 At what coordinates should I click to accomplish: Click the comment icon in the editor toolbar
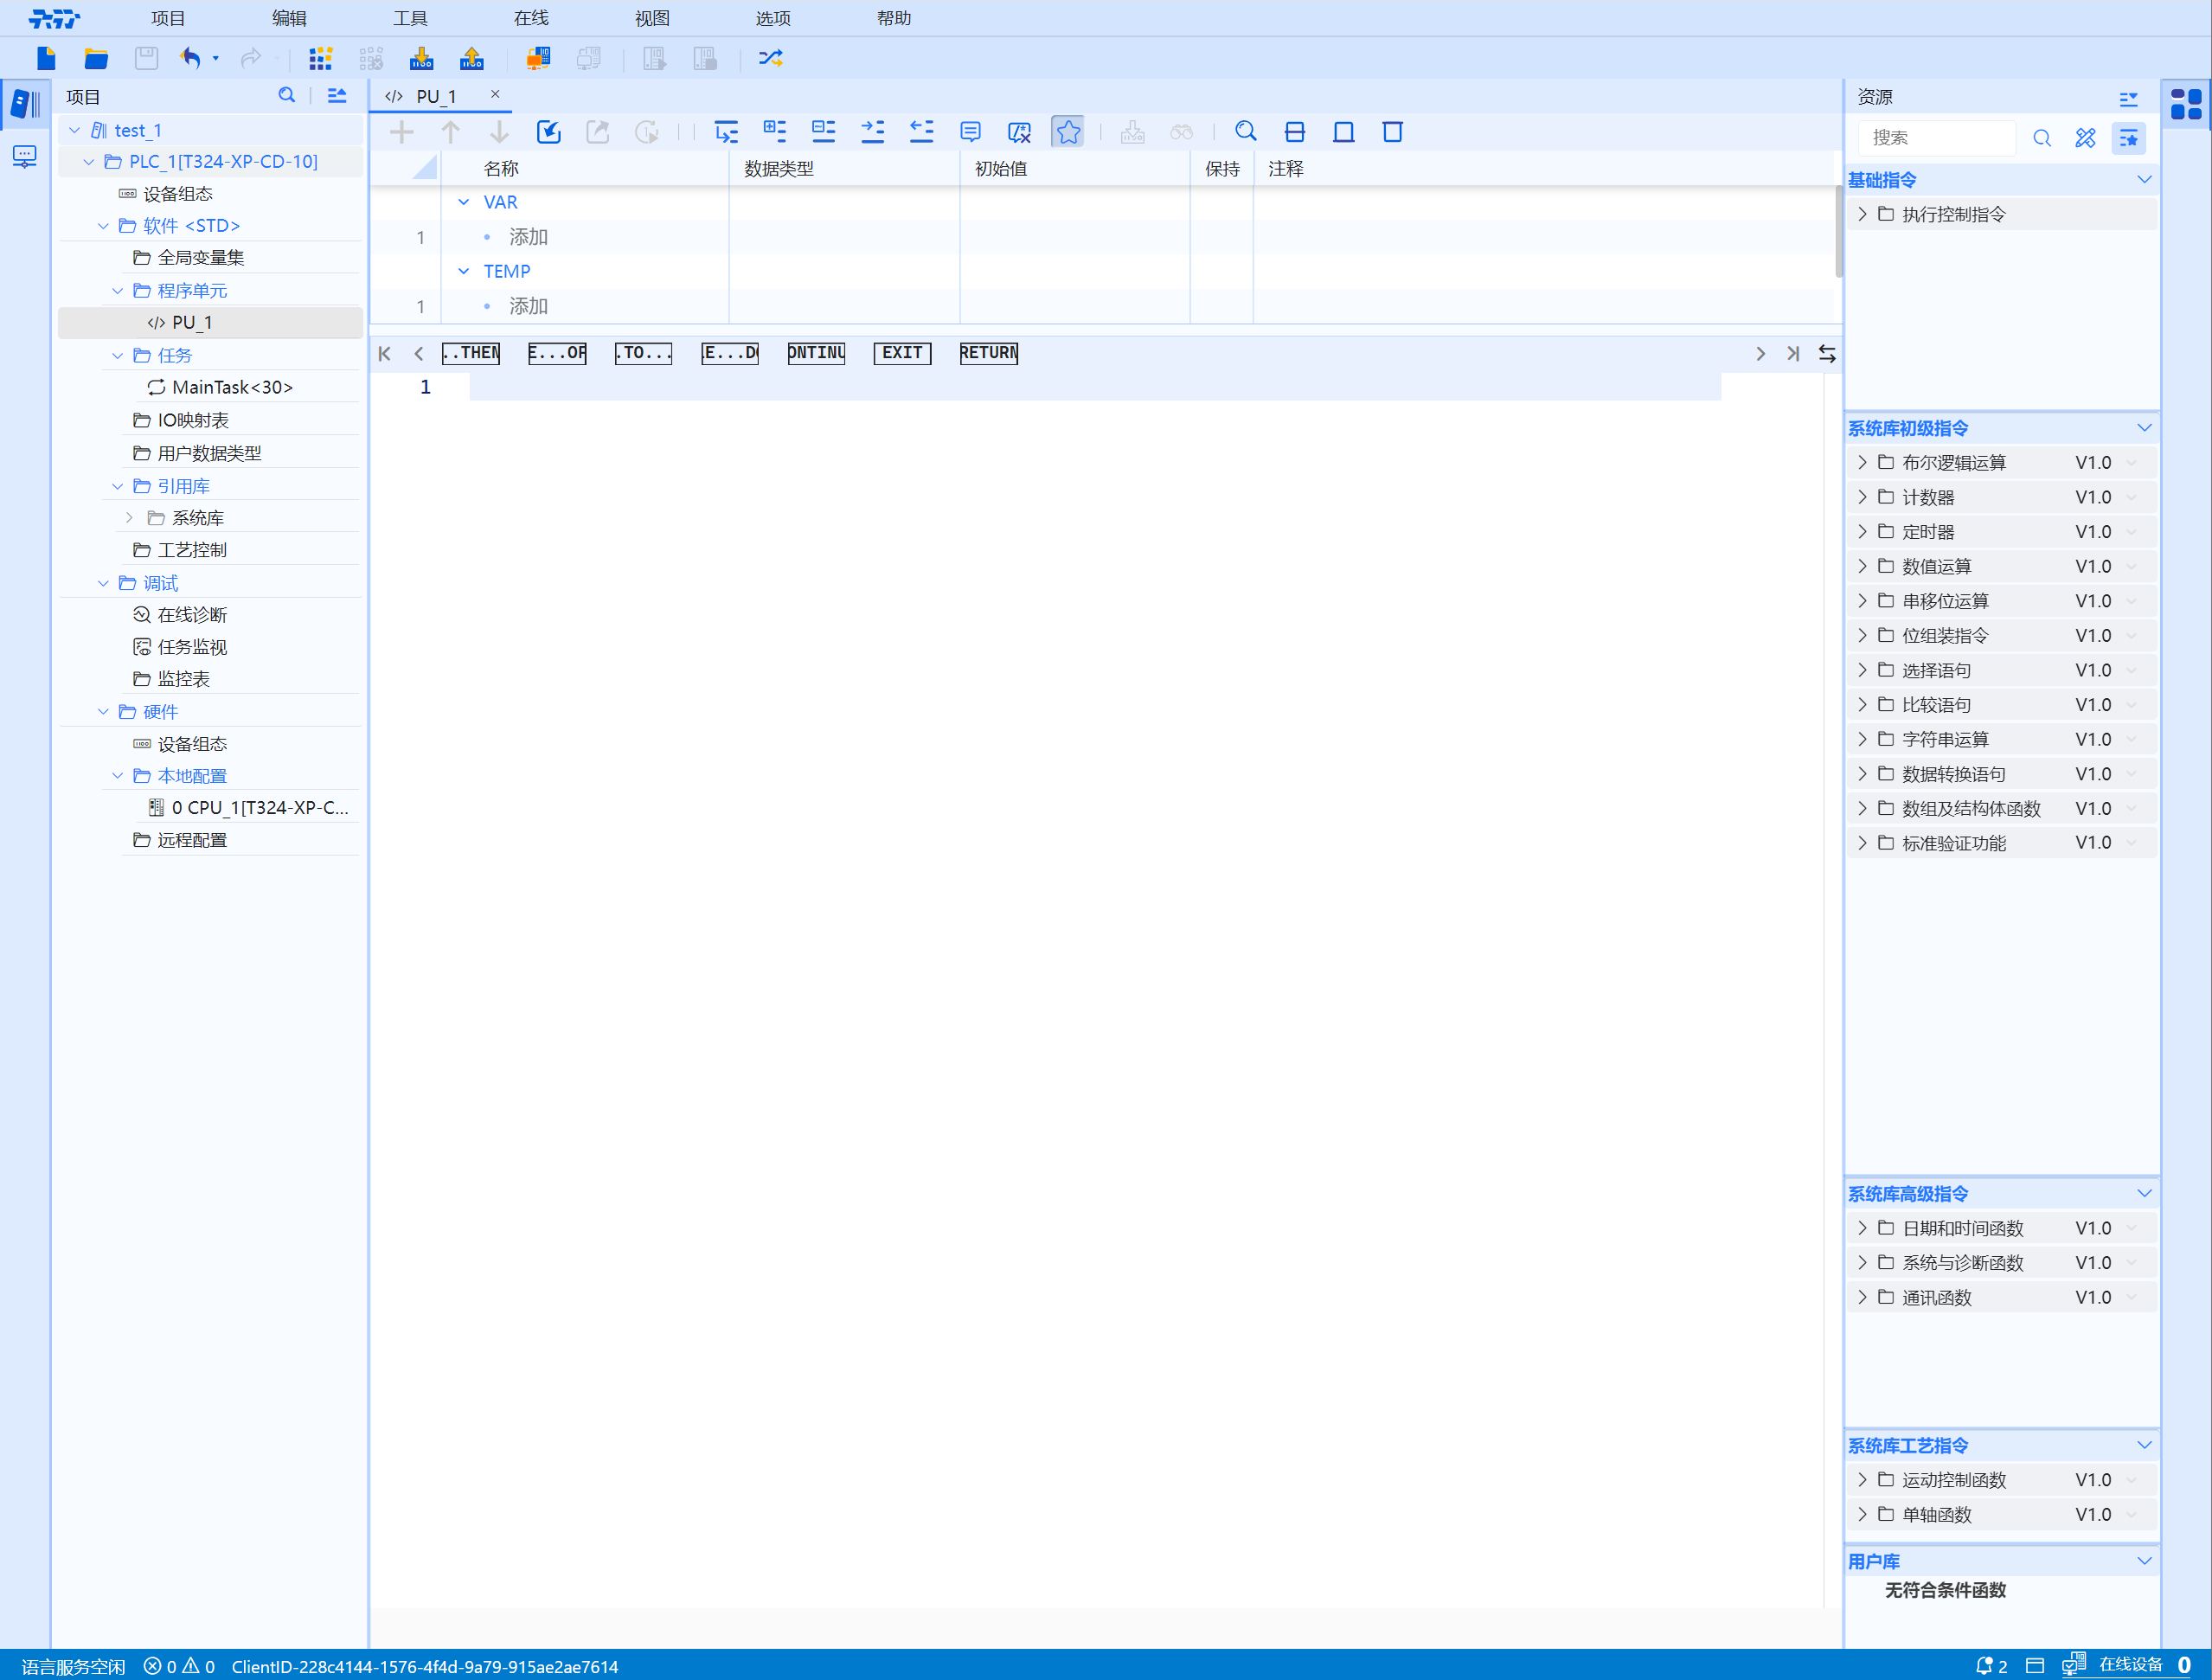pos(970,132)
